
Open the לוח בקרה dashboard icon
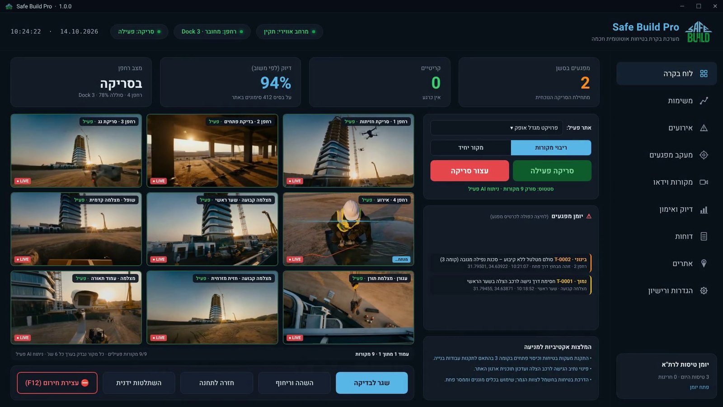click(704, 74)
